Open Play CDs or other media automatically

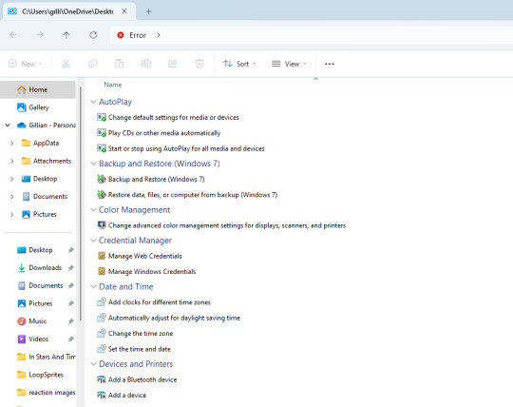(x=159, y=133)
